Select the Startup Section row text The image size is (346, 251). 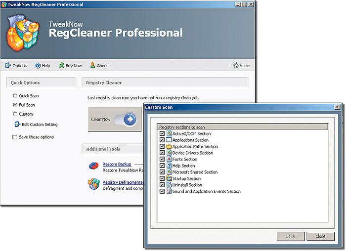pos(186,178)
